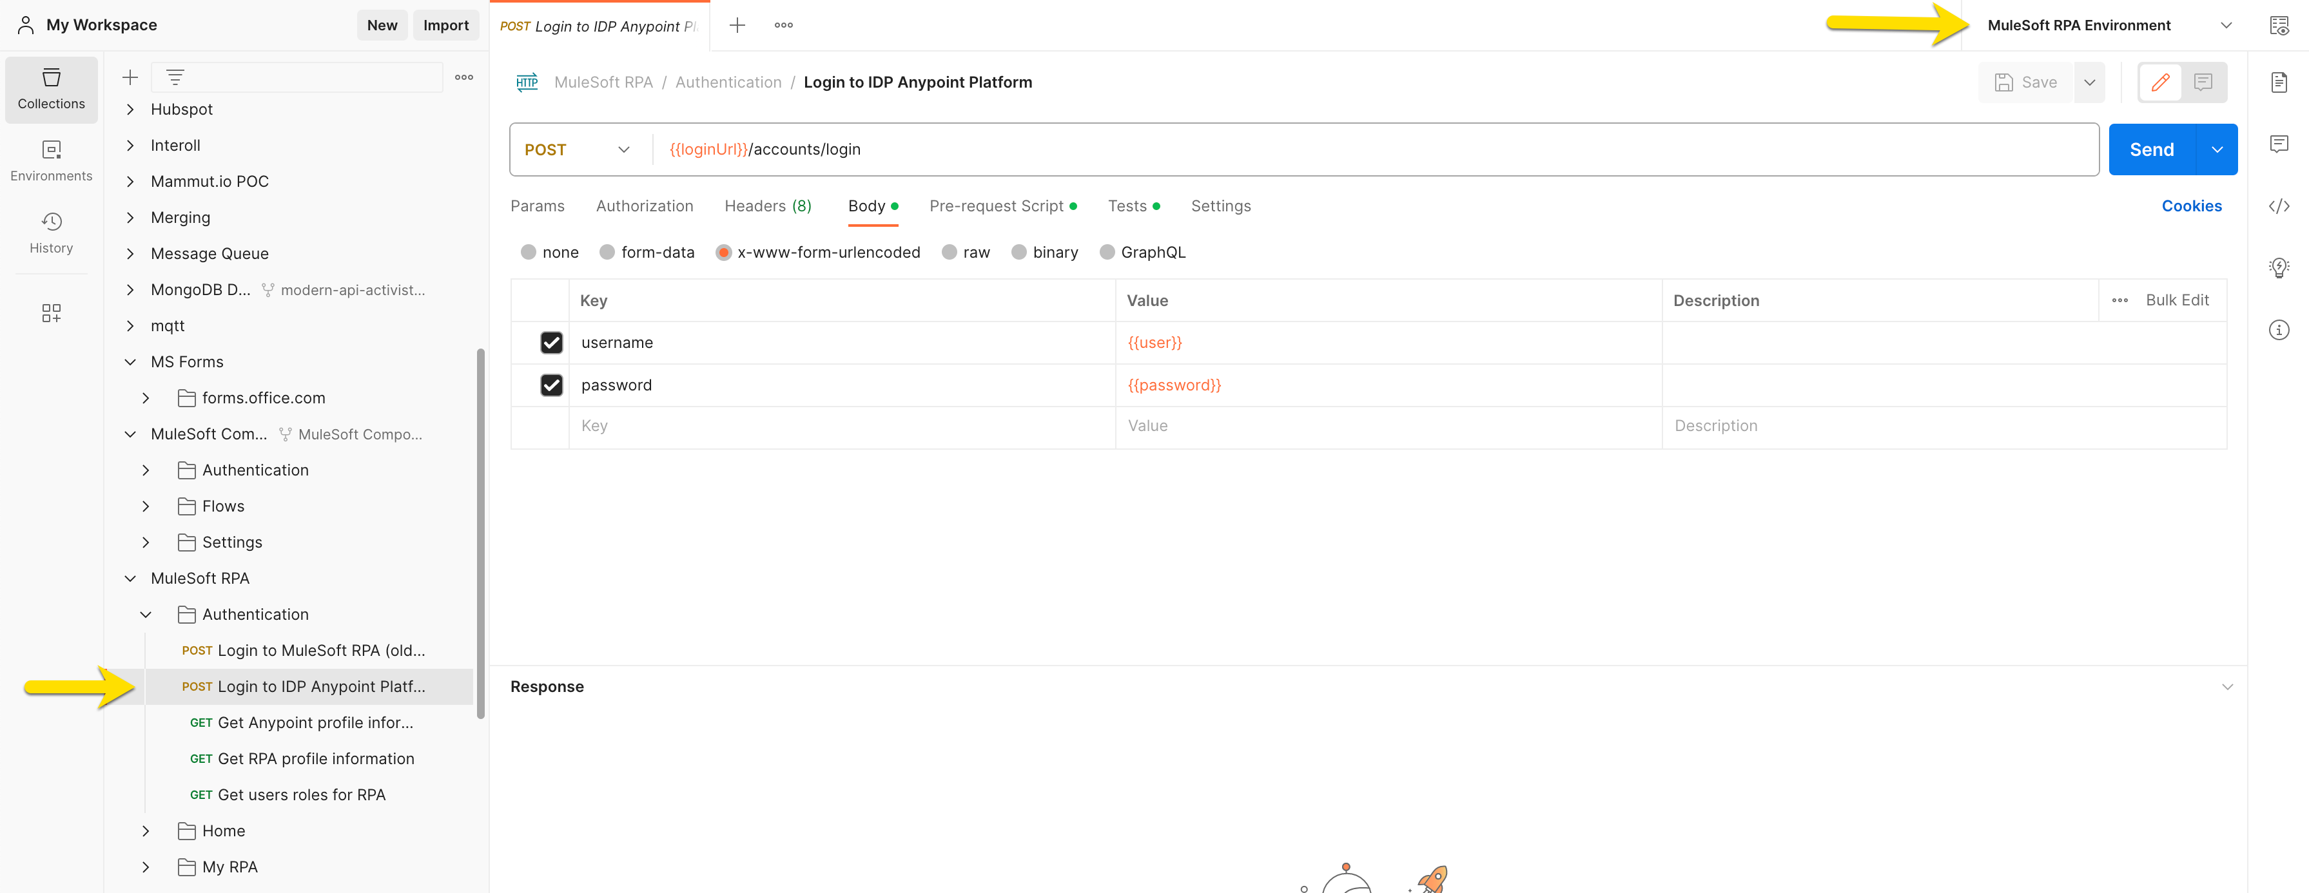Open request info icon in right sidebar

click(2279, 330)
